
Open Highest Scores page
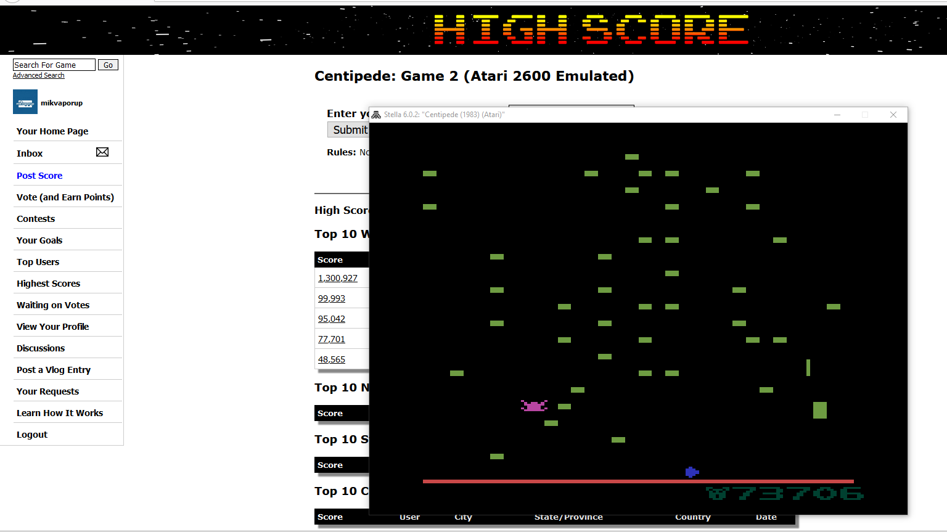[49, 284]
